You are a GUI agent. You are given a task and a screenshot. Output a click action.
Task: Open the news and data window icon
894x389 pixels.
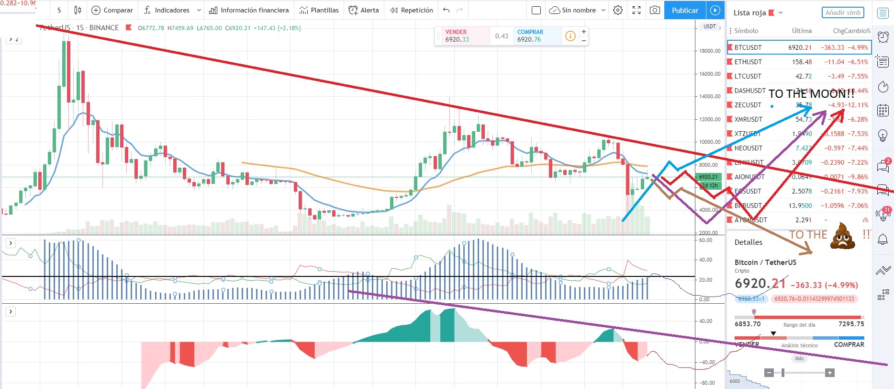[x=883, y=61]
